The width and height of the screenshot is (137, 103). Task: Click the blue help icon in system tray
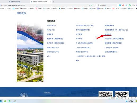(x=126, y=101)
